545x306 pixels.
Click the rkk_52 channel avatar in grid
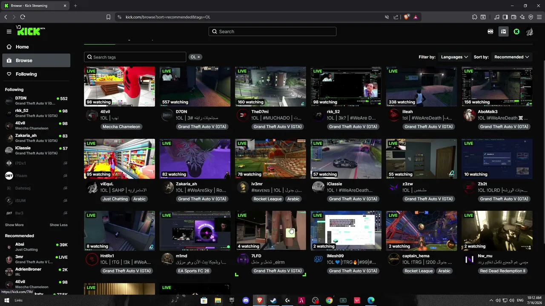tap(318, 115)
